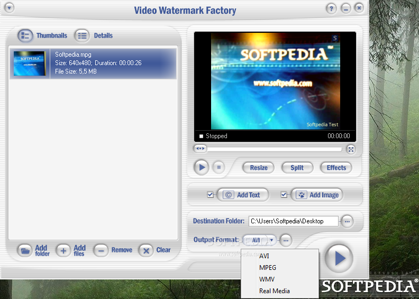Toggle the Add Text checkbox

pos(211,195)
